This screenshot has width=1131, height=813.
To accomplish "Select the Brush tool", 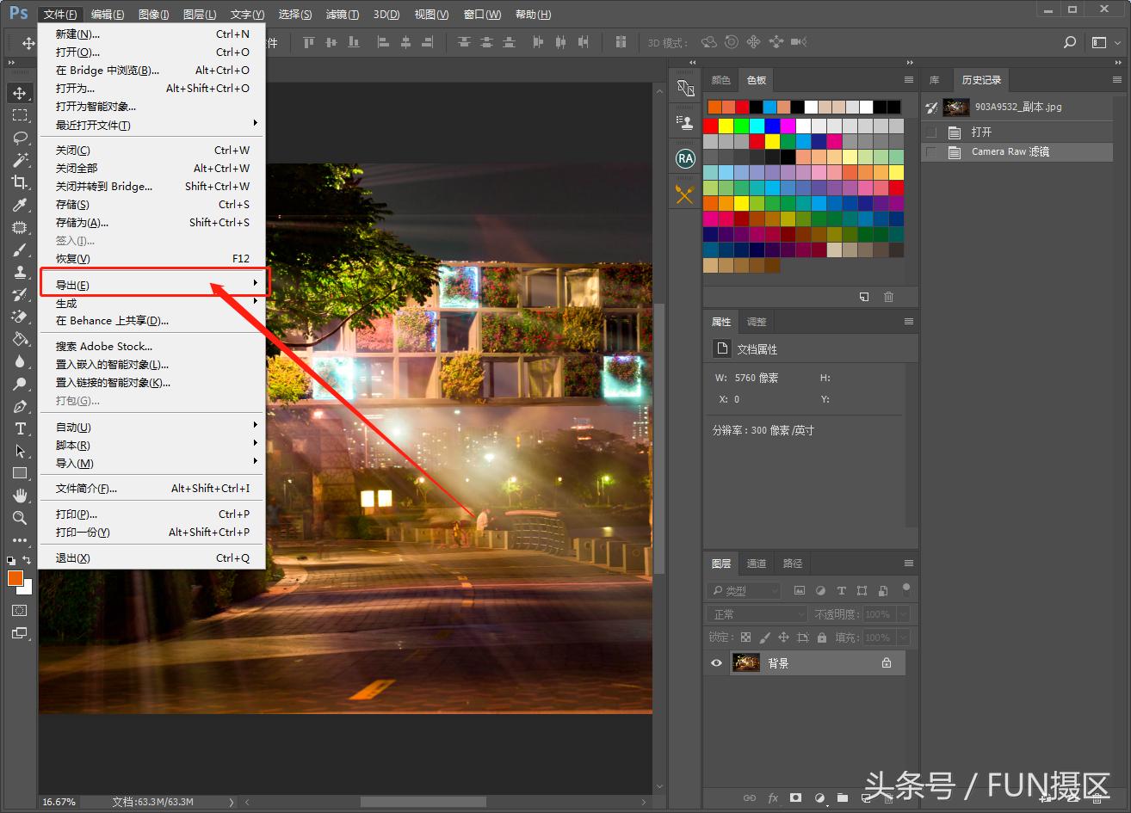I will (x=19, y=249).
